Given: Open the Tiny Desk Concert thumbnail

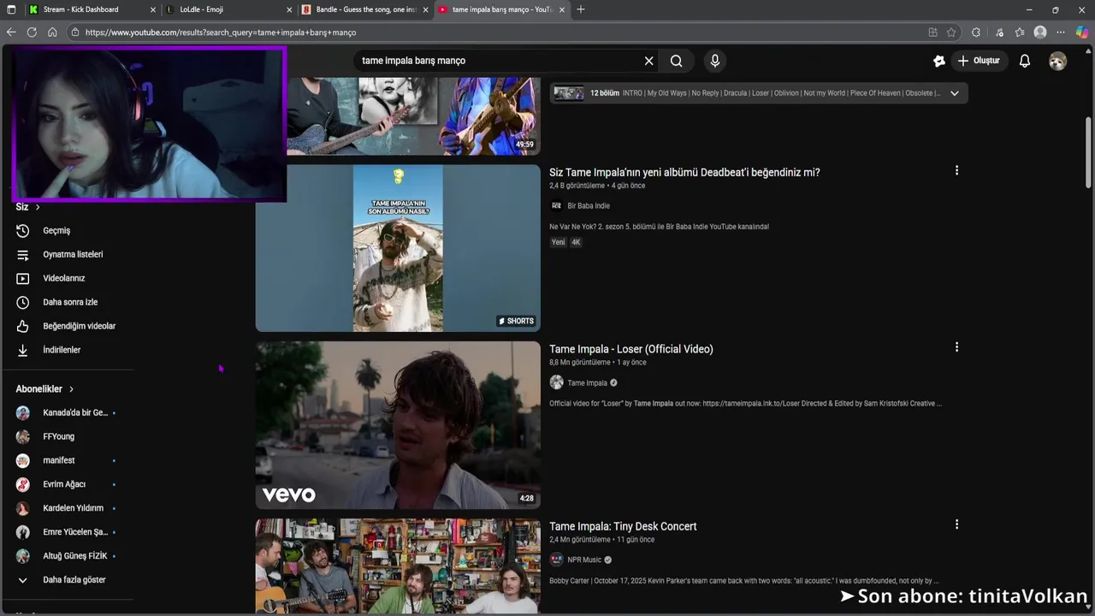Looking at the screenshot, I should (x=398, y=566).
